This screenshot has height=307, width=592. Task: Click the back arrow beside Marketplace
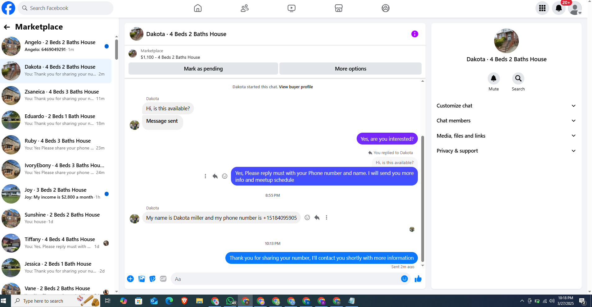point(7,27)
